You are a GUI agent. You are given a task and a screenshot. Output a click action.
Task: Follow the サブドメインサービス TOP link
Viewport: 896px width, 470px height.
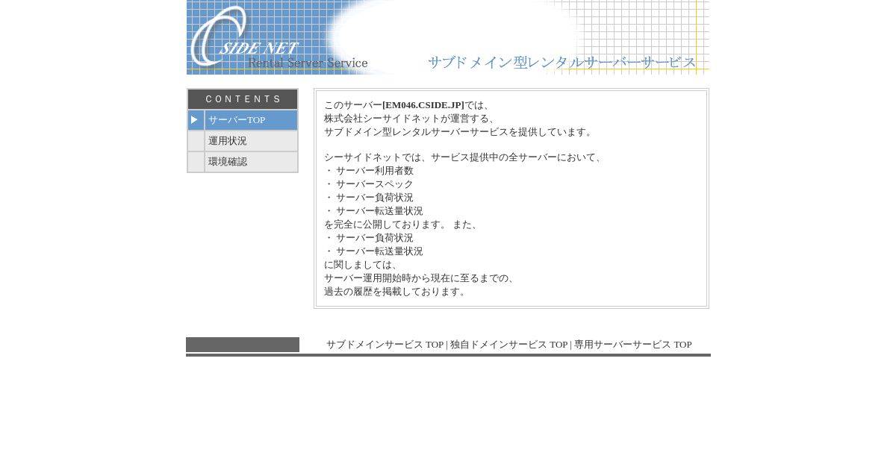(385, 345)
